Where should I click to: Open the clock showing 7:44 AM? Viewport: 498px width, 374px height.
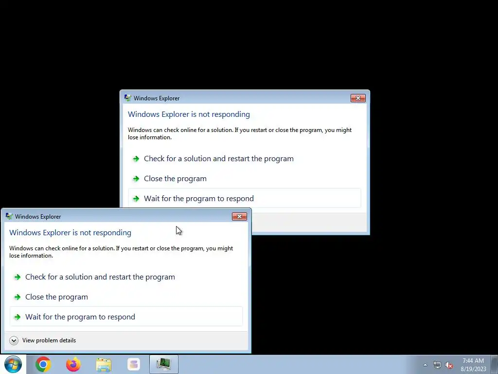[x=473, y=365]
